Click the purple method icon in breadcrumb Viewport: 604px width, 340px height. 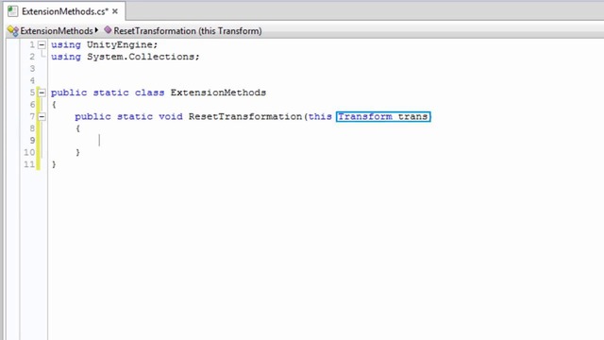108,29
